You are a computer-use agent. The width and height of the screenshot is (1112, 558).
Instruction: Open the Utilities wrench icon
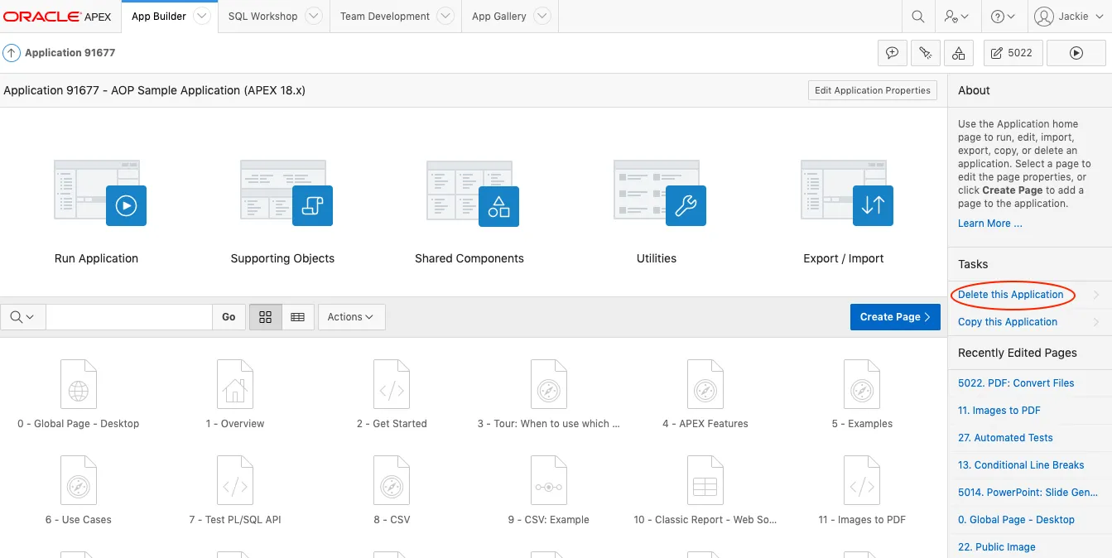[x=660, y=194]
